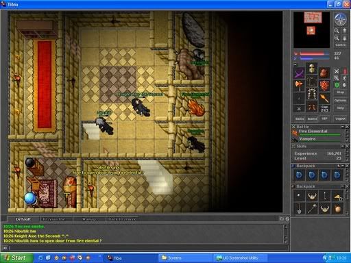Click the battle axe weapon slot
The height and width of the screenshot is (263, 351).
pos(299,86)
